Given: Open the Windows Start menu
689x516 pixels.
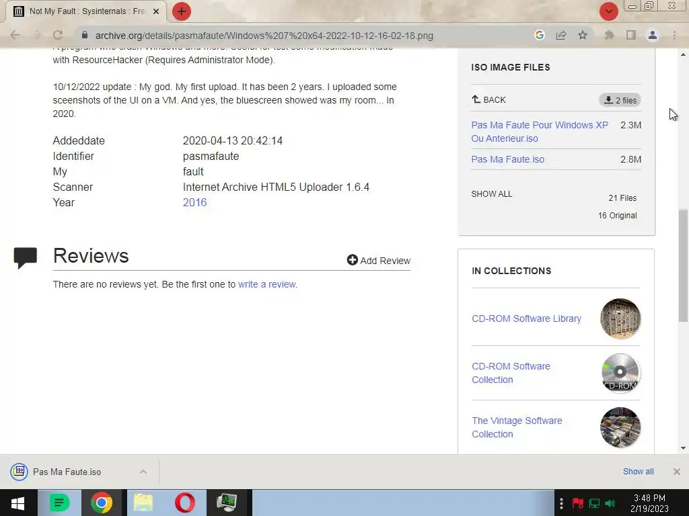Looking at the screenshot, I should (17, 503).
